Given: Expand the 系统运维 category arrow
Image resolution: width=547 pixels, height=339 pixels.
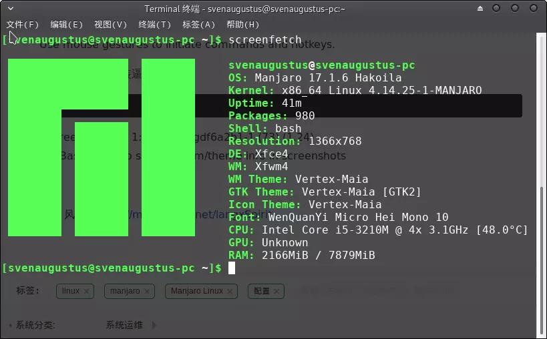Looking at the screenshot, I should 154,325.
